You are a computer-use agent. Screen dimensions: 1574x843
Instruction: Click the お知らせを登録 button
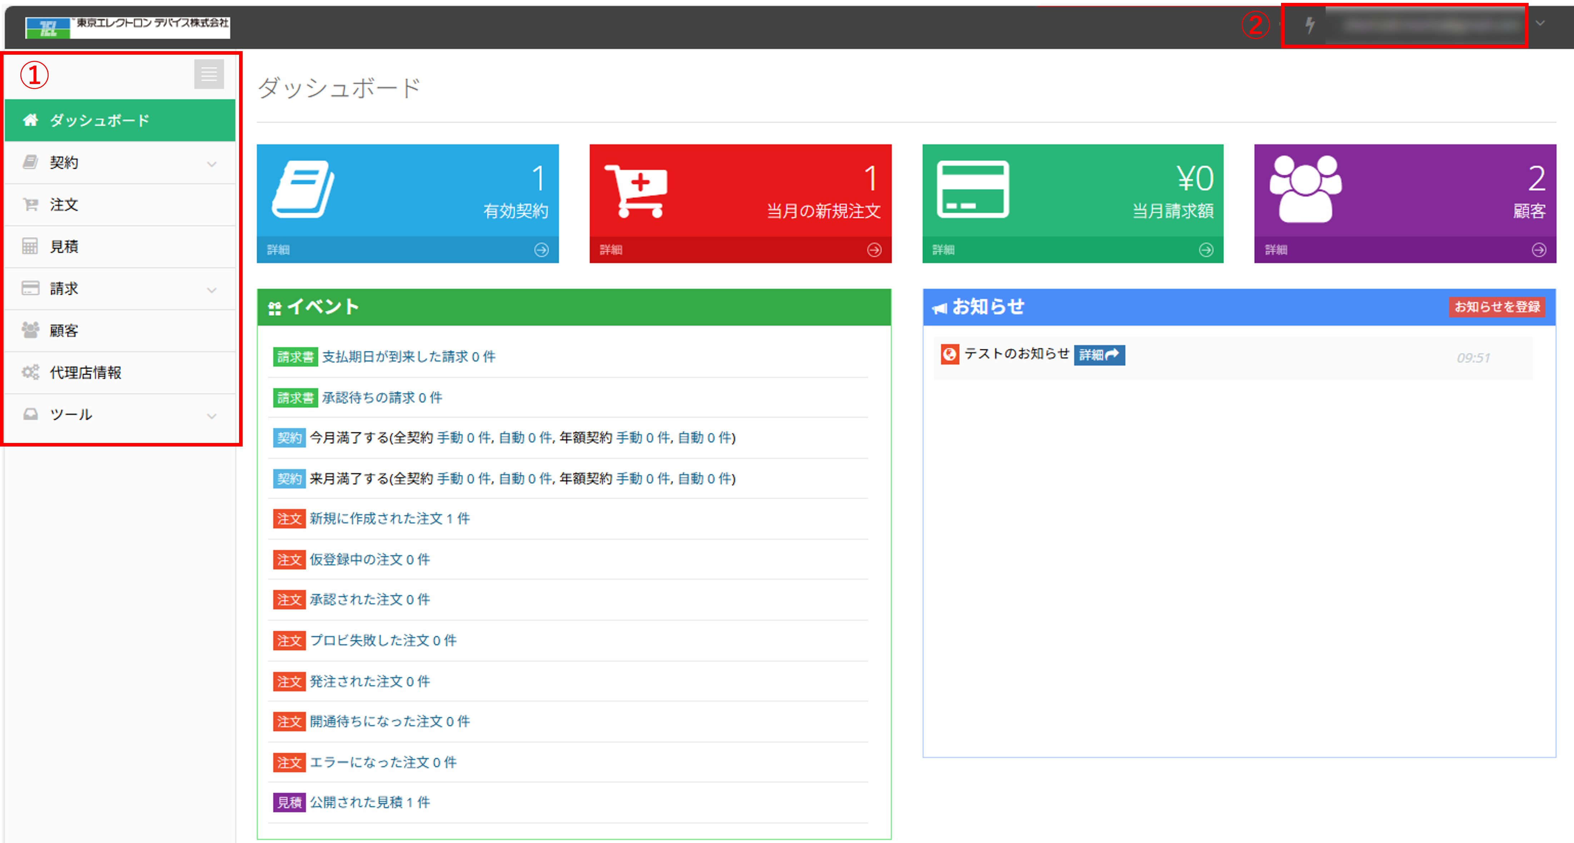click(1496, 307)
